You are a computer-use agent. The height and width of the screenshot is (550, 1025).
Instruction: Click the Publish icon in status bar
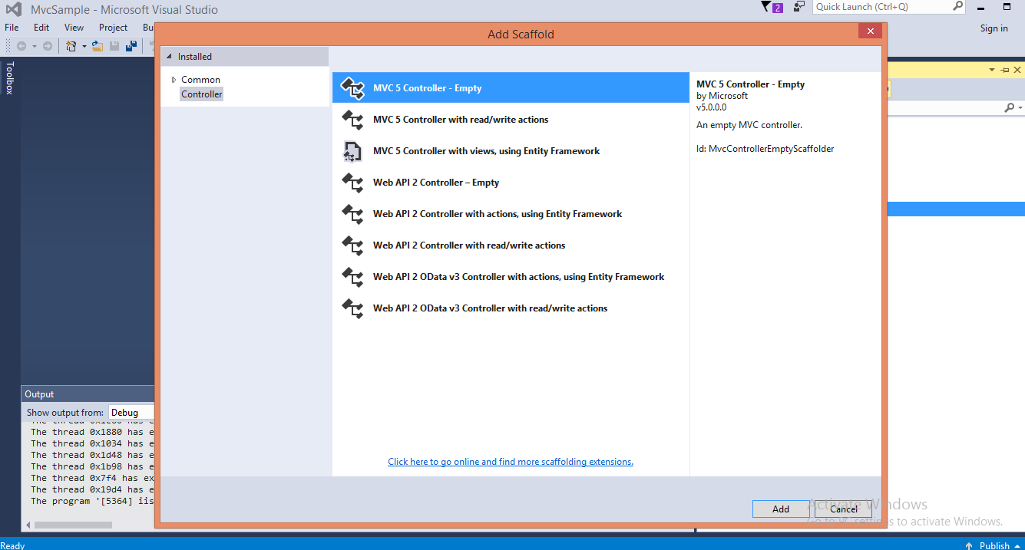(969, 545)
